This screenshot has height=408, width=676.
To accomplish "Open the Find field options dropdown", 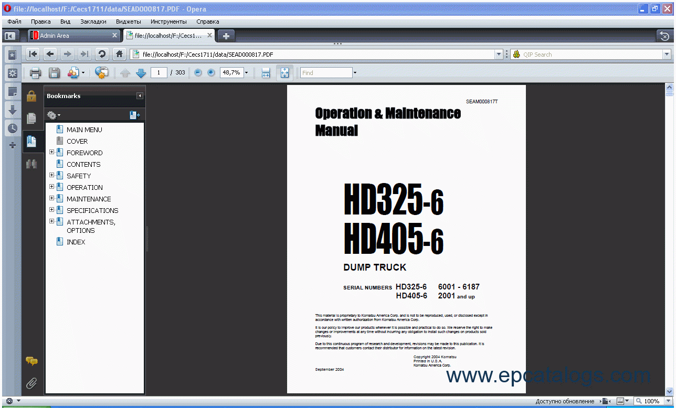I will (355, 73).
